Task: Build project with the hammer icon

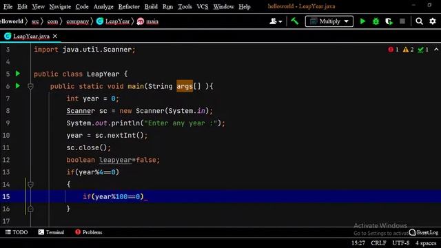Action: click(x=294, y=21)
